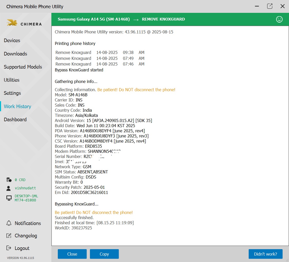
Task: Click the DESKTOP-1ML MT74-d1088 machine name
Action: point(26,198)
